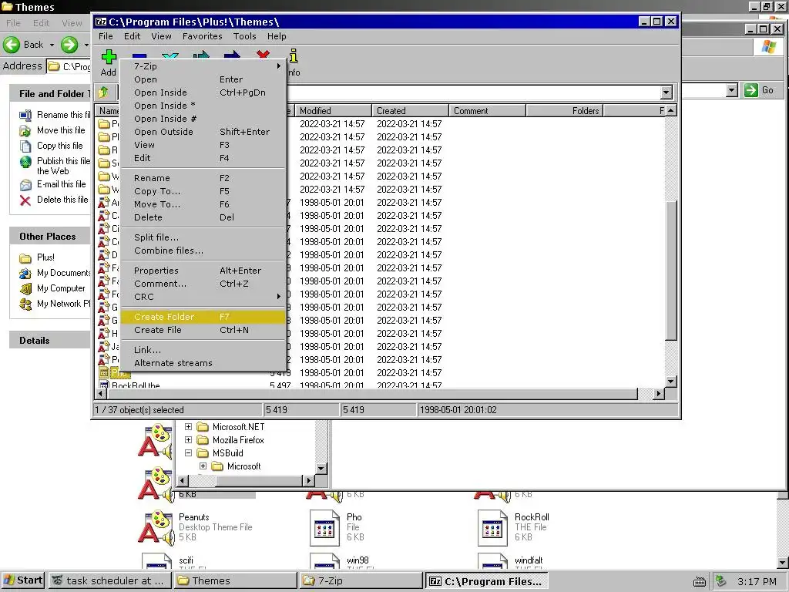Switch to the Themes taskbar button

(x=236, y=581)
